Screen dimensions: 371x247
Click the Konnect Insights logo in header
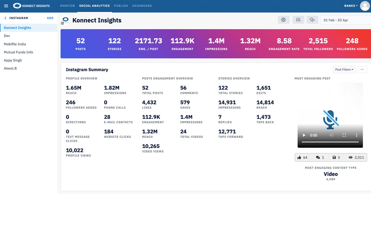pyautogui.click(x=31, y=6)
